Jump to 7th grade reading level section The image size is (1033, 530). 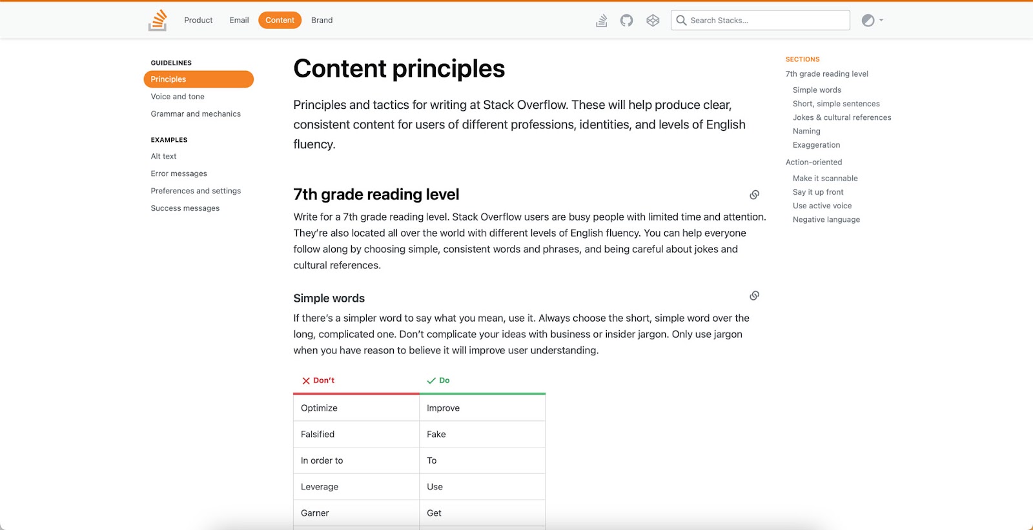(x=826, y=74)
